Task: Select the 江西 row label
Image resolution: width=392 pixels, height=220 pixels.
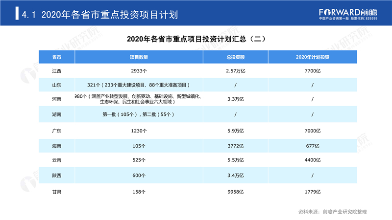Action: 56,71
